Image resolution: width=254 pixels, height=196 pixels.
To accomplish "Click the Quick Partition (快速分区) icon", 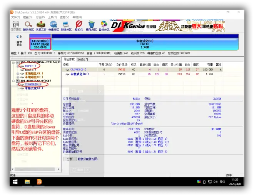I will [x=53, y=26].
